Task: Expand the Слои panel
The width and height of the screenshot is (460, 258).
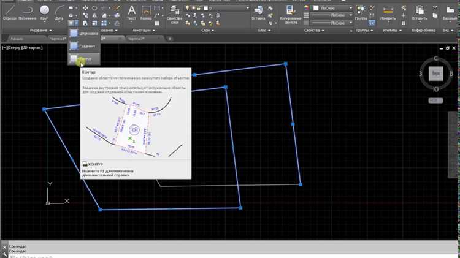Action: coord(207,30)
